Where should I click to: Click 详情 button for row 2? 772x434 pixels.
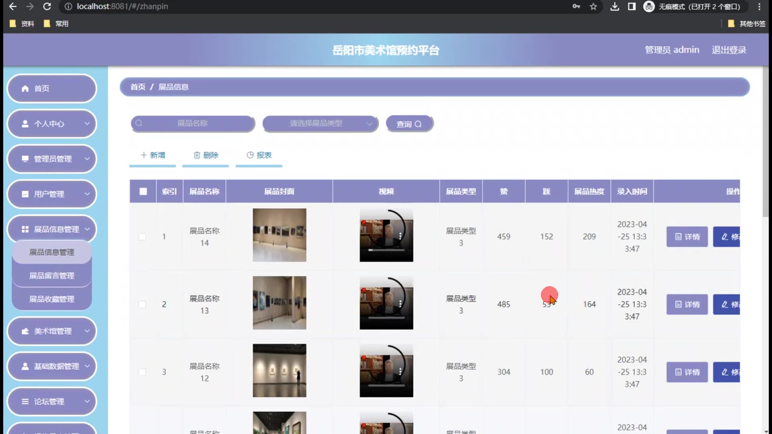point(687,305)
